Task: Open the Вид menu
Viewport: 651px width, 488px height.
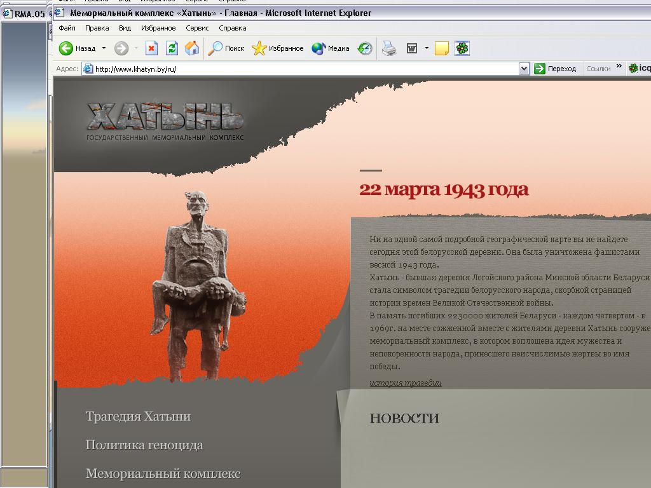Action: pos(125,28)
